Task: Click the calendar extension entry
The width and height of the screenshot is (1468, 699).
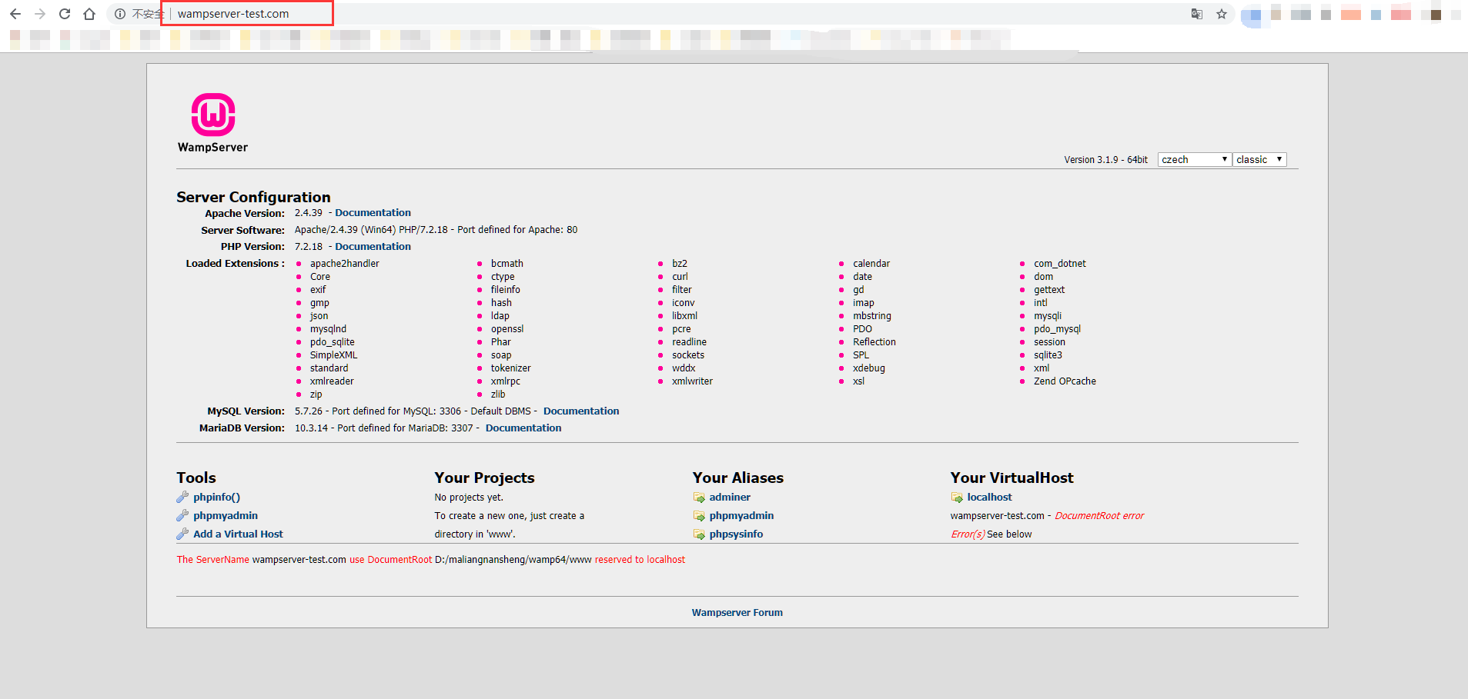Action: pos(871,264)
